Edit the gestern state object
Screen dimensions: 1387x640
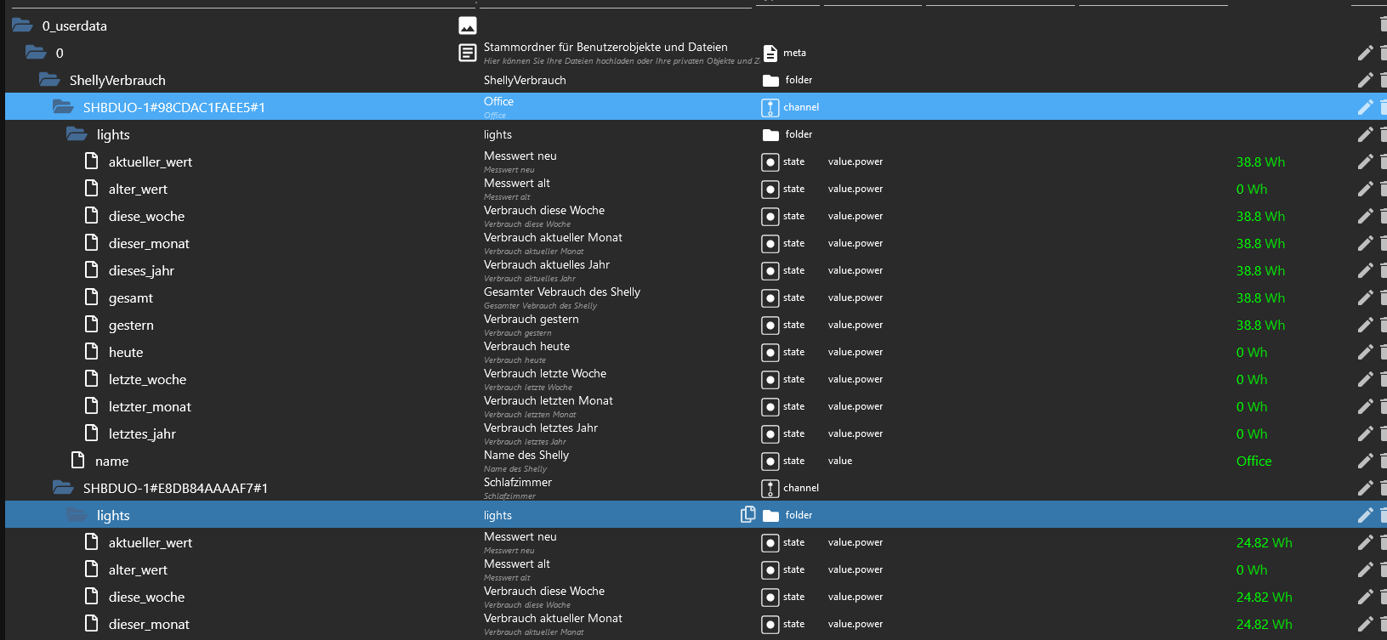pyautogui.click(x=1365, y=325)
